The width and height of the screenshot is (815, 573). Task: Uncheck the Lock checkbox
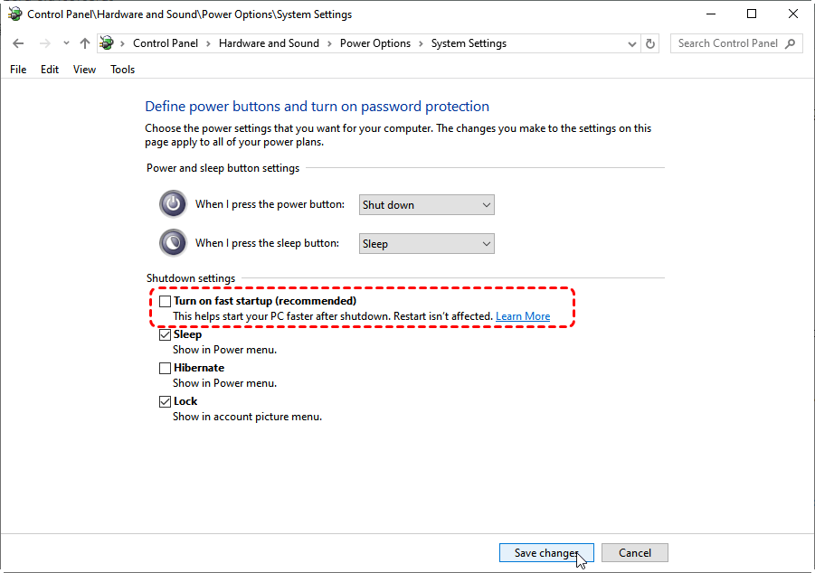[x=165, y=401]
